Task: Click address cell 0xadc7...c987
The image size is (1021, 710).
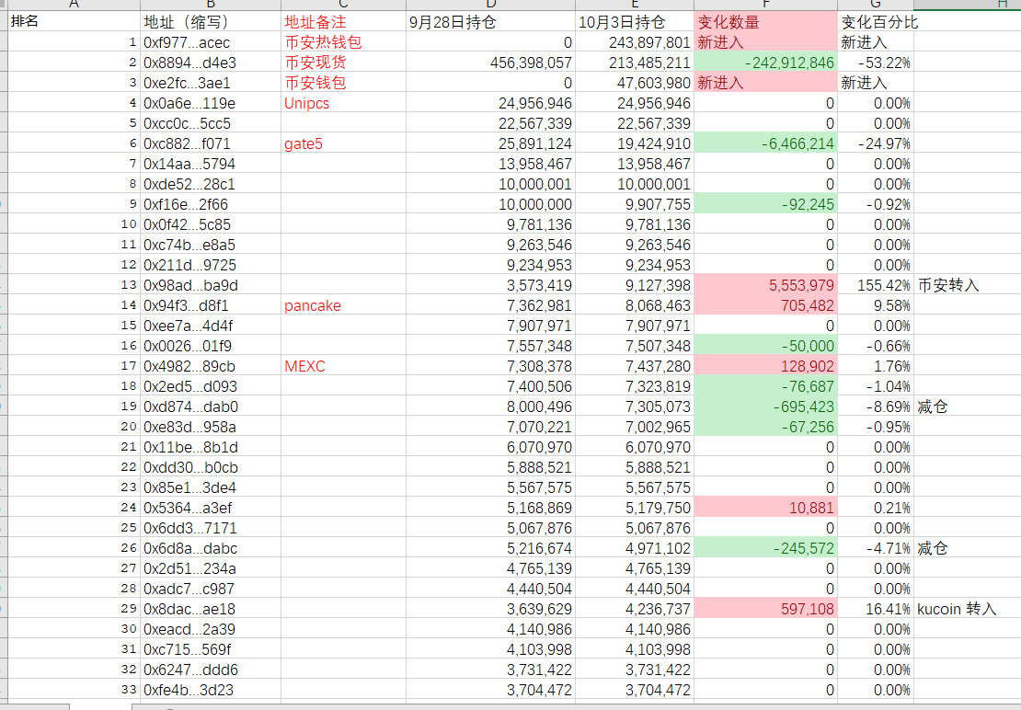Action: pyautogui.click(x=211, y=589)
